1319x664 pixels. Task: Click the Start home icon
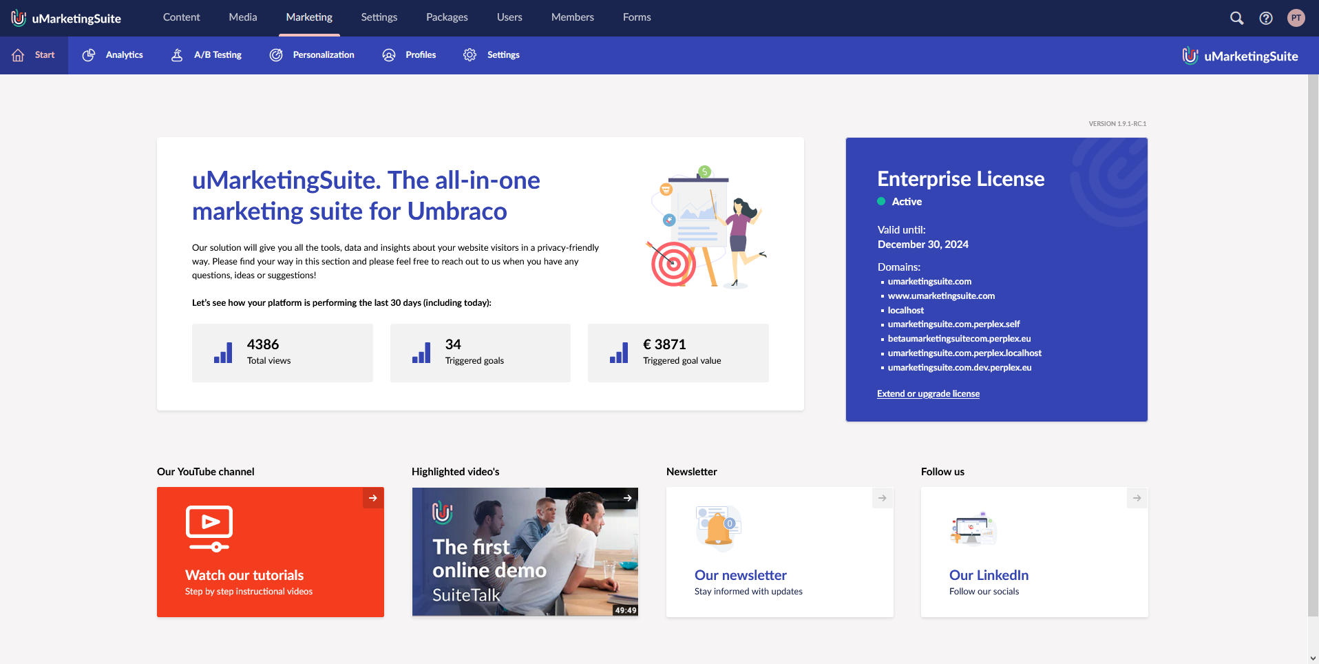pos(18,55)
